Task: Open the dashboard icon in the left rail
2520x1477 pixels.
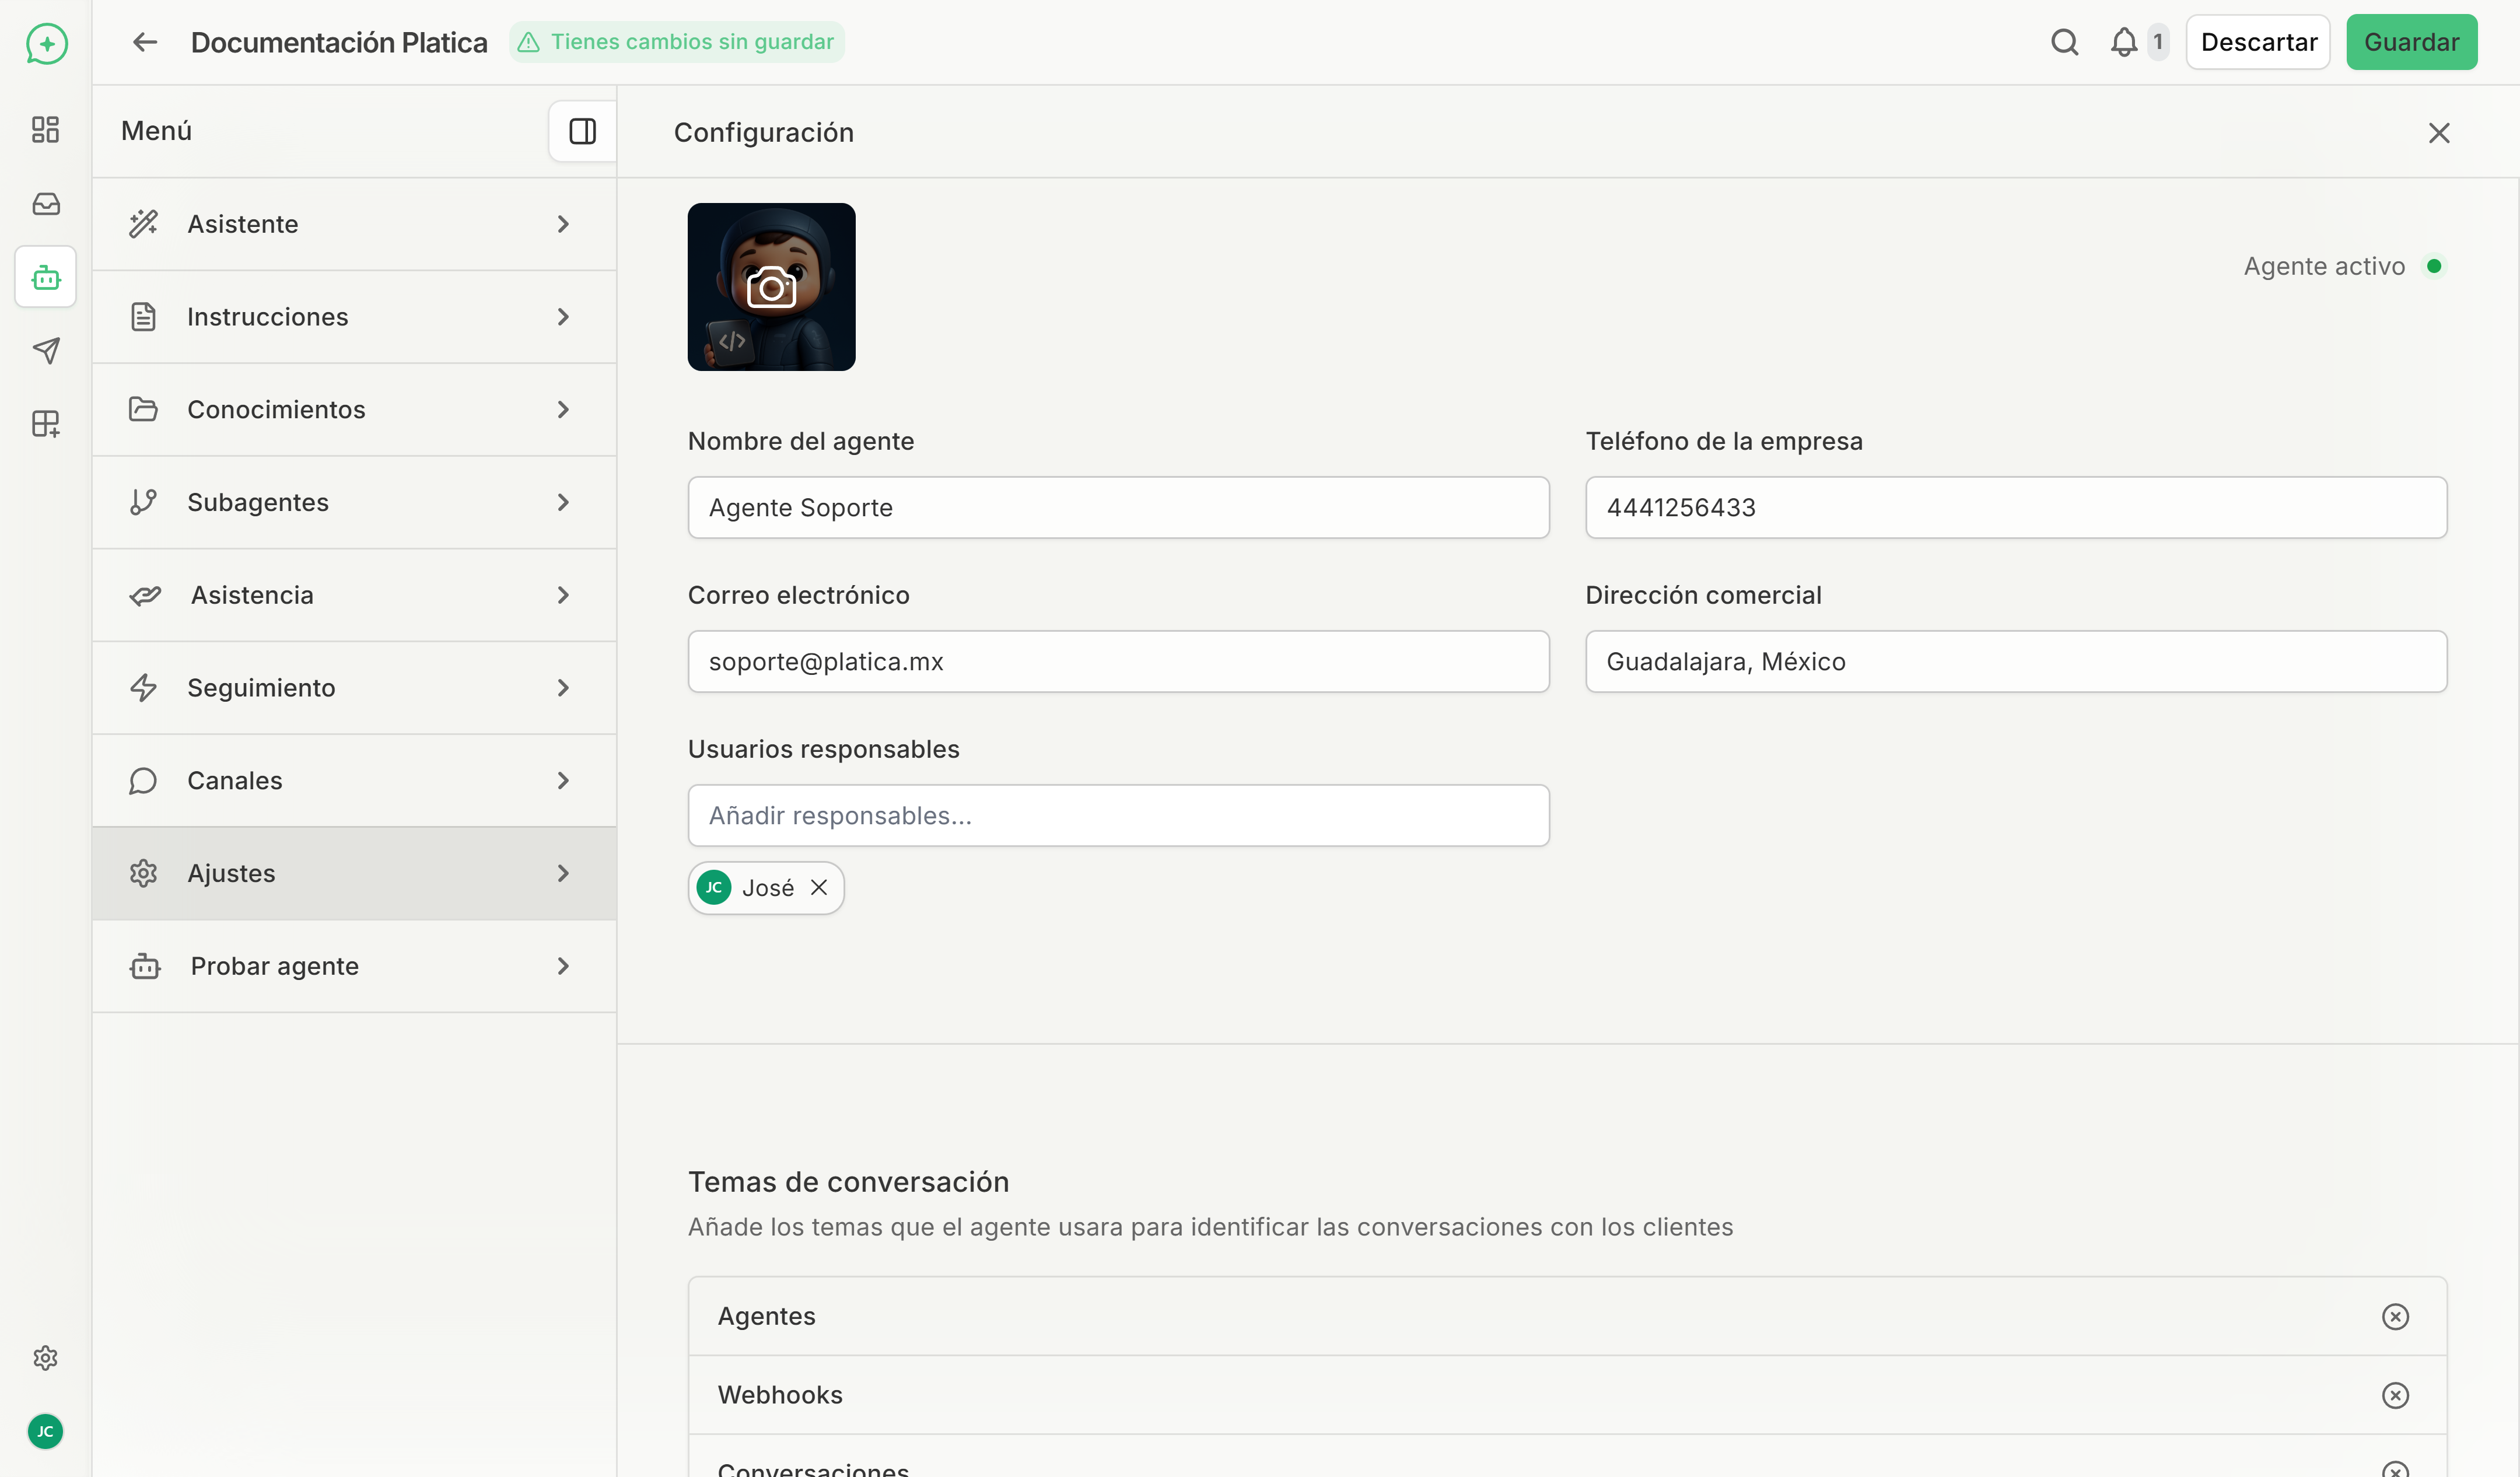Action: pyautogui.click(x=45, y=129)
